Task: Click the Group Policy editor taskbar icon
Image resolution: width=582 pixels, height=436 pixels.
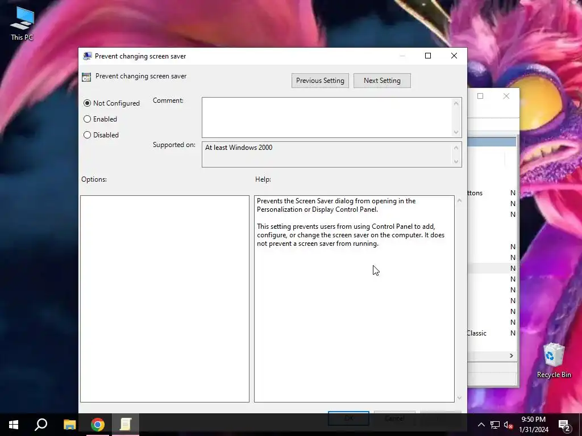Action: (126, 425)
